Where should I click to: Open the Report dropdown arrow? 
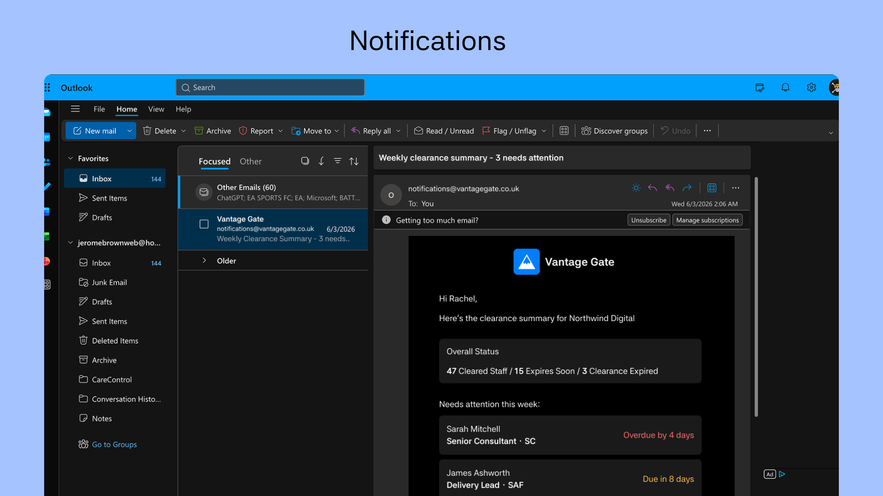pyautogui.click(x=281, y=131)
